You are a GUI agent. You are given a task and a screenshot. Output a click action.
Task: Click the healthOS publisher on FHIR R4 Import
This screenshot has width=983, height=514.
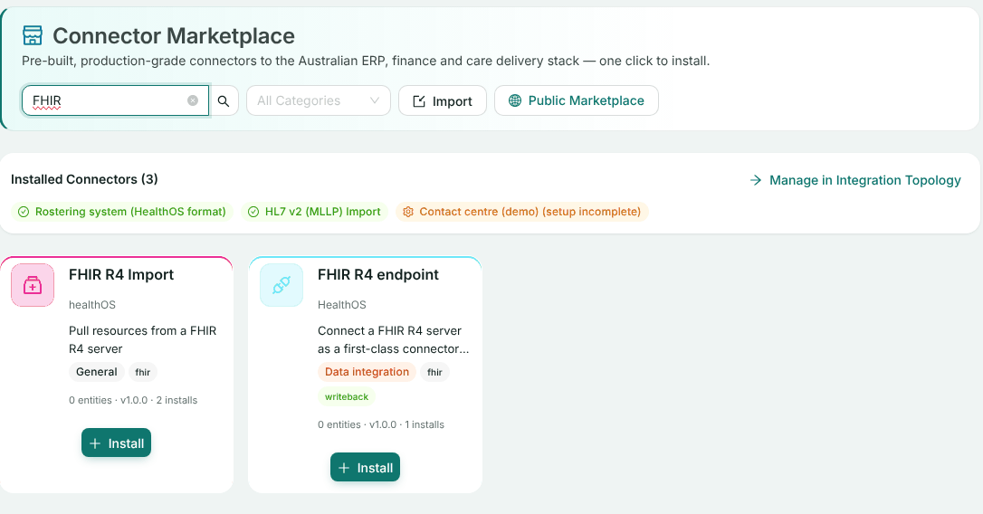[x=92, y=305]
